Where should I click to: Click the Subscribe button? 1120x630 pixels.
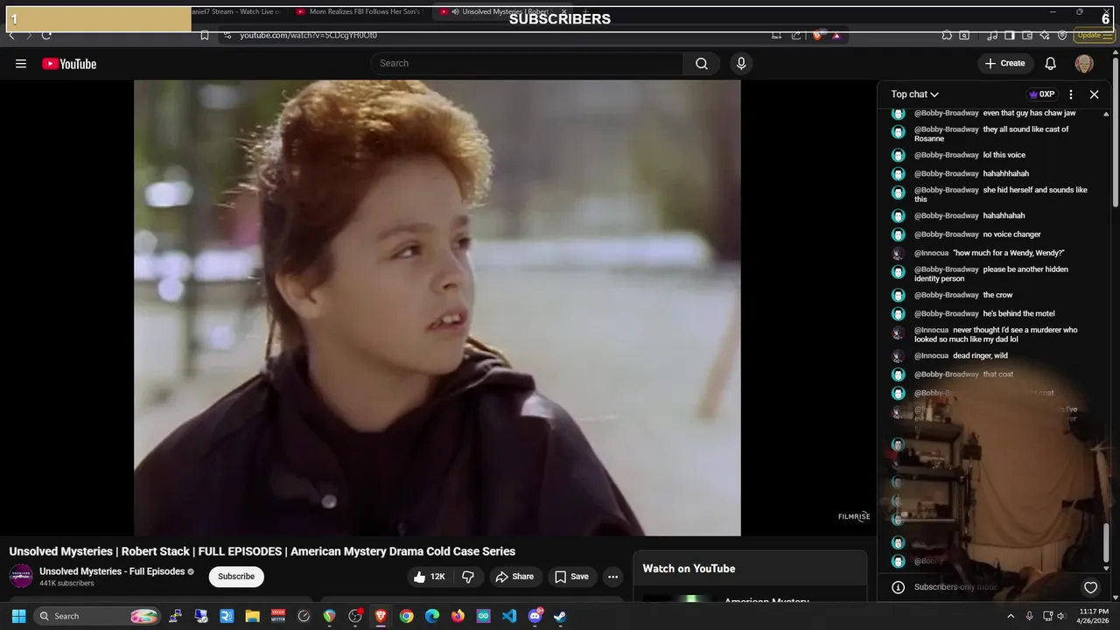tap(236, 577)
